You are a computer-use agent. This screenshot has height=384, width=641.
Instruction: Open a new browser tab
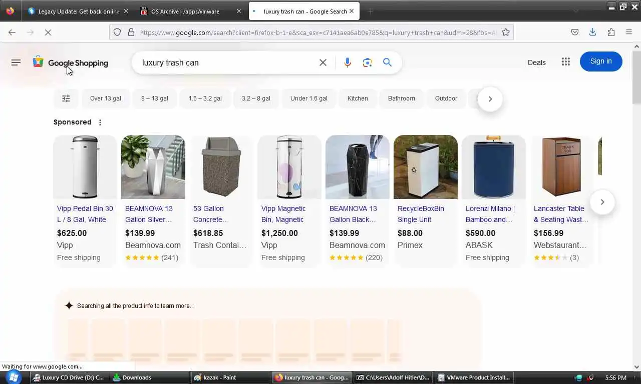371,11
